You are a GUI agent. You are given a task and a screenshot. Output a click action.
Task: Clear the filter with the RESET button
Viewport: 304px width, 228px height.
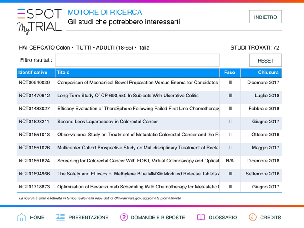coord(265,60)
